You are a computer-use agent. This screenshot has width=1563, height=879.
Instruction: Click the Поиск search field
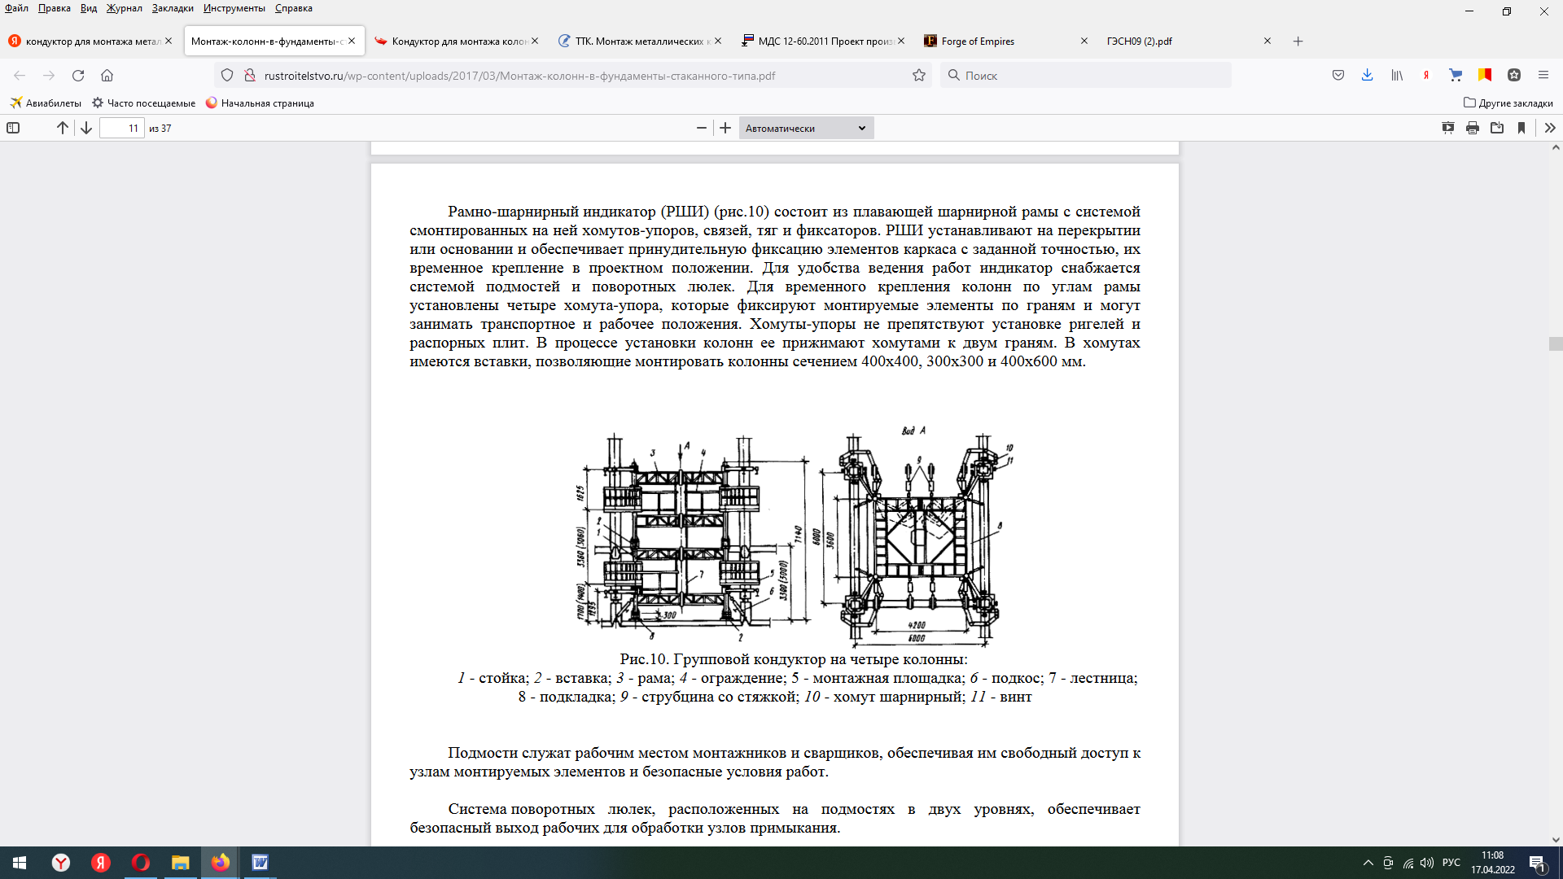point(1085,75)
